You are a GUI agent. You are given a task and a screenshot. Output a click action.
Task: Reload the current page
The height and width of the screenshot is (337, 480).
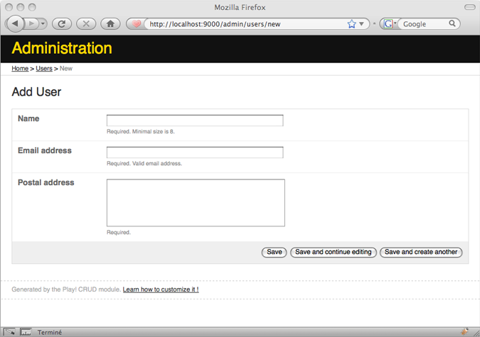(62, 24)
